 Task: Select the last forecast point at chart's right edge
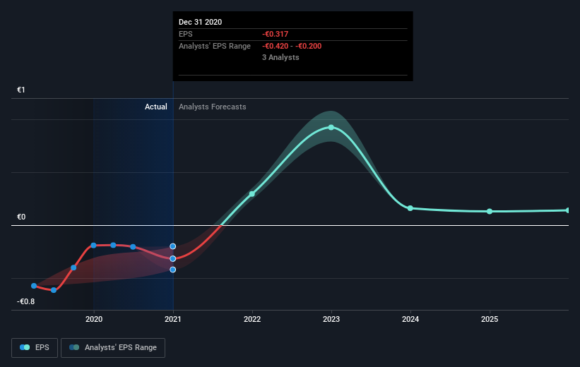(x=568, y=210)
